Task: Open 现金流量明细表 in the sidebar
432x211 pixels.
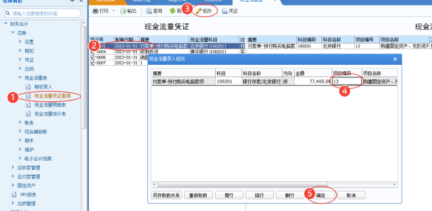Action: tap(50, 105)
